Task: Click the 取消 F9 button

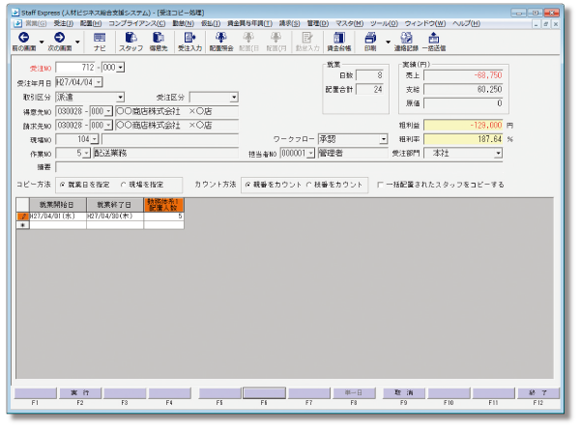Action: [403, 392]
